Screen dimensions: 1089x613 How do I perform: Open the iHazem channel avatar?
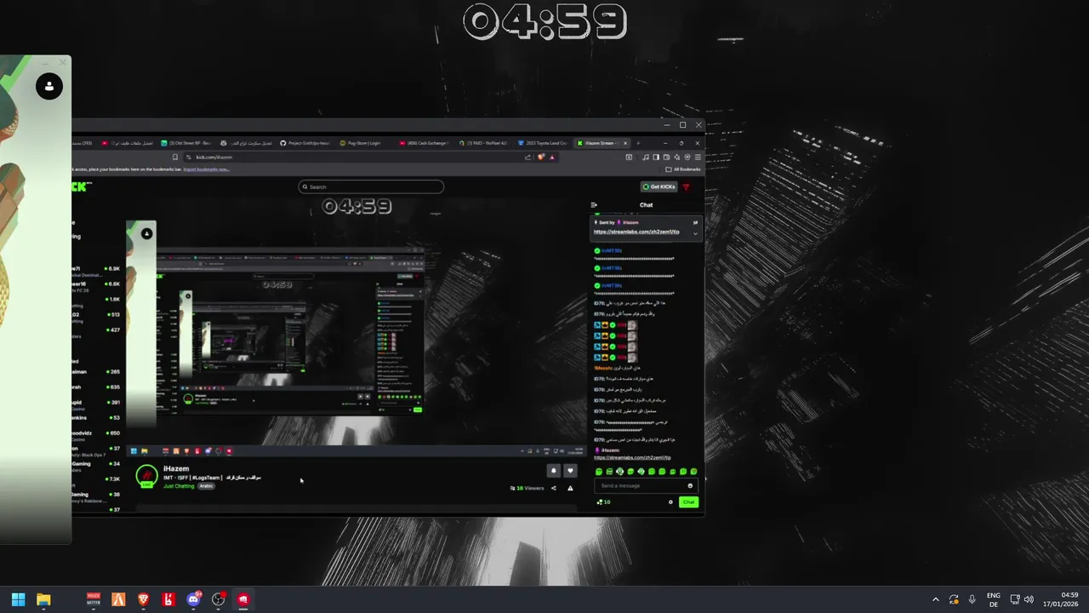[x=146, y=475]
